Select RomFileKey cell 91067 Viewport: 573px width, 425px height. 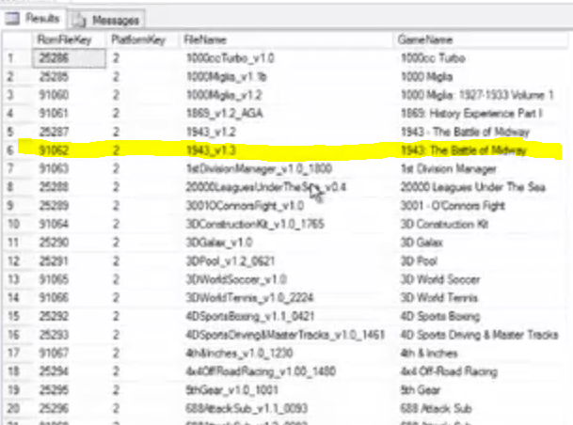point(54,354)
